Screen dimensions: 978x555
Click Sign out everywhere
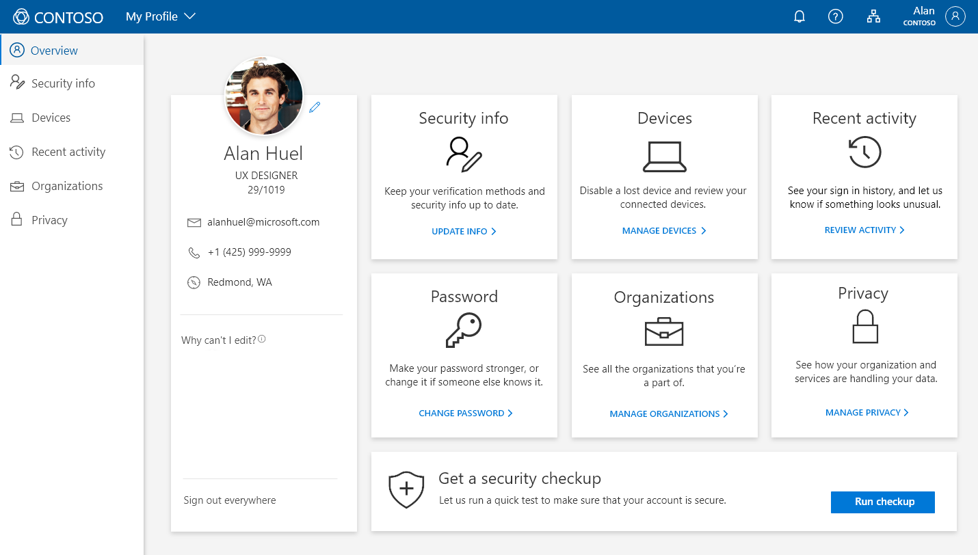click(230, 500)
